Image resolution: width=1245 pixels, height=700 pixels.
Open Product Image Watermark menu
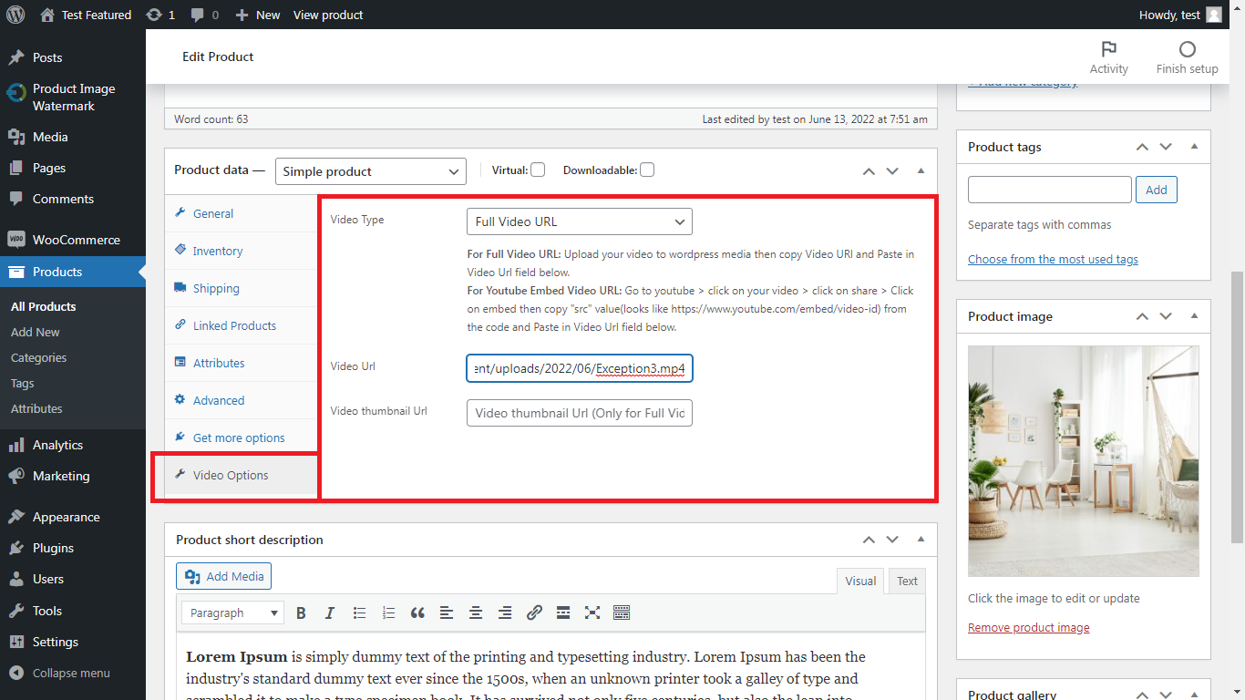pyautogui.click(x=73, y=98)
